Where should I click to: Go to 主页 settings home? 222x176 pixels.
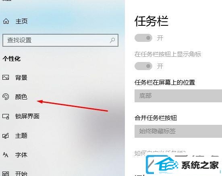point(21,21)
